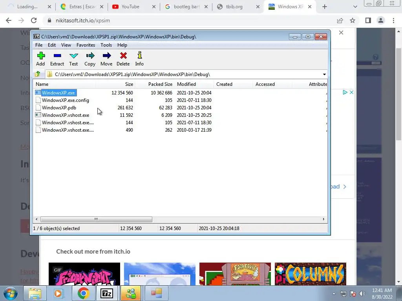Show hidden tray icons arrow
402x301 pixels.
point(334,294)
